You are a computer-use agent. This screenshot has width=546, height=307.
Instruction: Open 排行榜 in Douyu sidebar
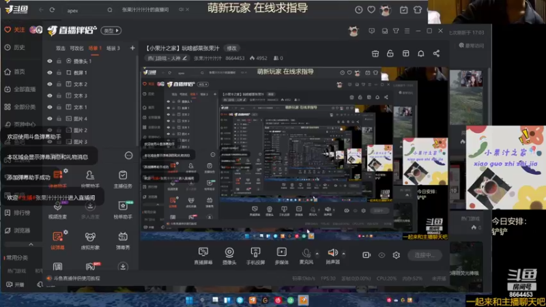point(18,213)
